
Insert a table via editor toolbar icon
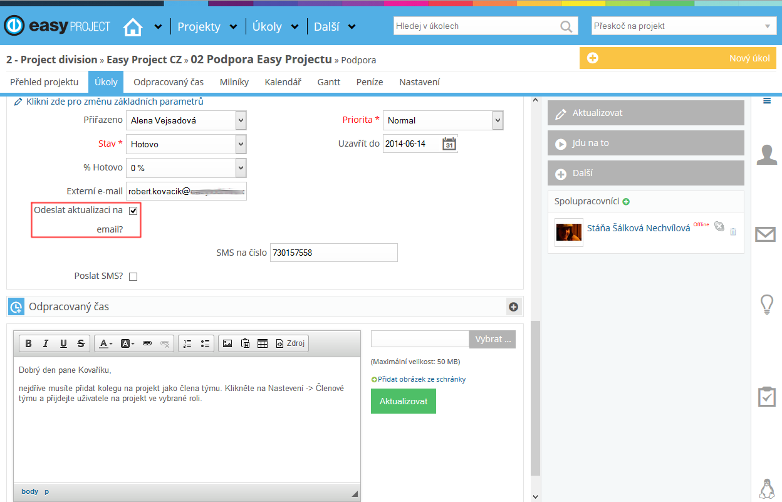pos(263,343)
